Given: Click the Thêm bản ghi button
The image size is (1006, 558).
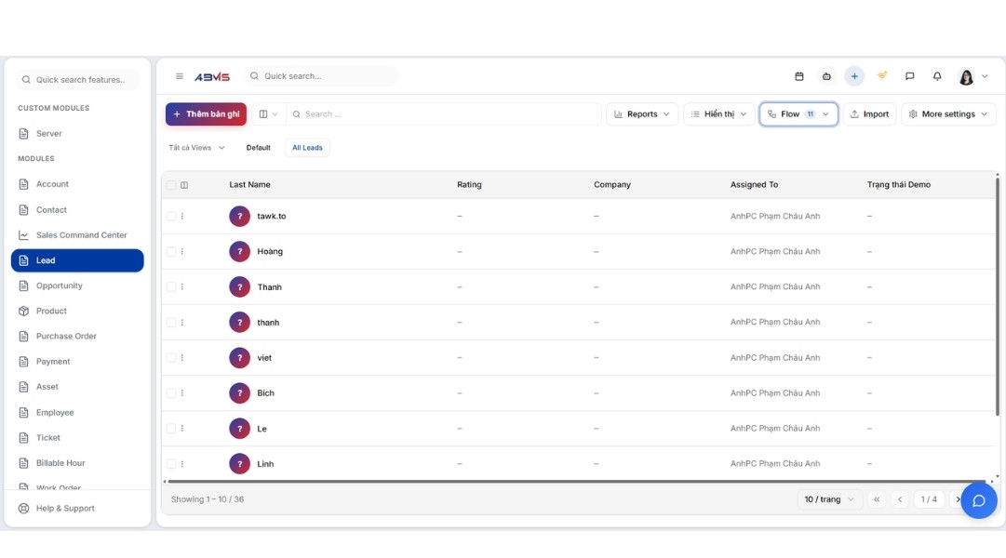Looking at the screenshot, I should (206, 113).
